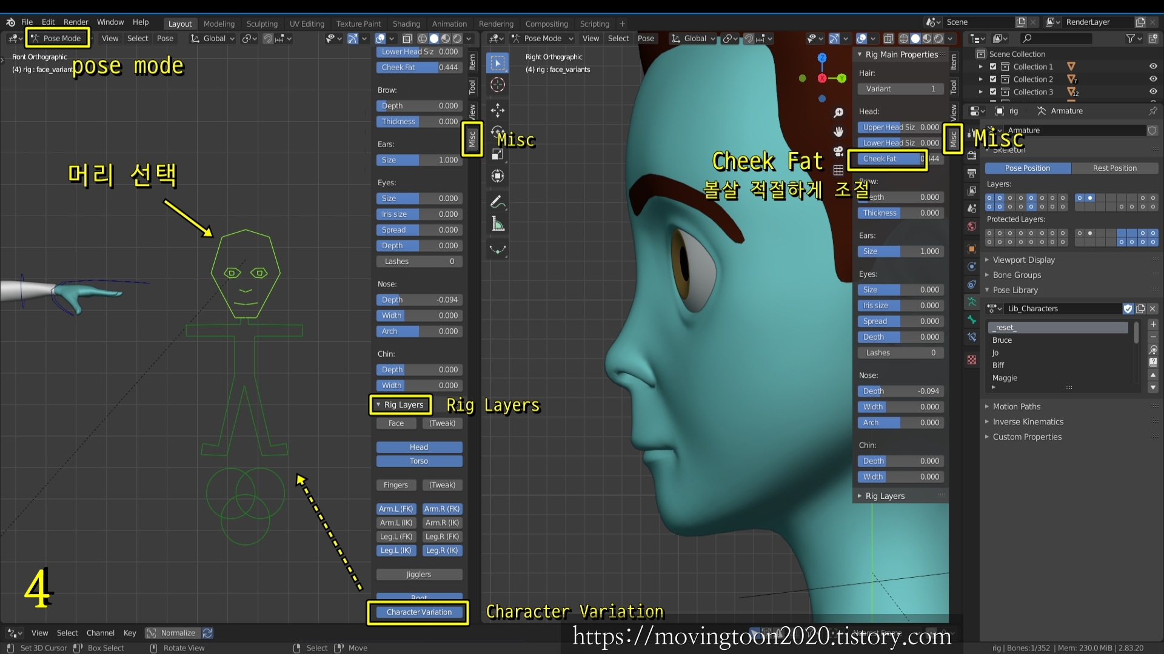Click the zoom magnifier viewport icon
The width and height of the screenshot is (1164, 654).
click(x=838, y=113)
